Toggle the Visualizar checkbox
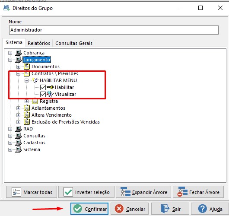This screenshot has height=216, width=229. 43,94
